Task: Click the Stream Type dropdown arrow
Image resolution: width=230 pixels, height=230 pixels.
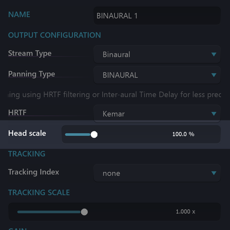Action: click(x=214, y=54)
